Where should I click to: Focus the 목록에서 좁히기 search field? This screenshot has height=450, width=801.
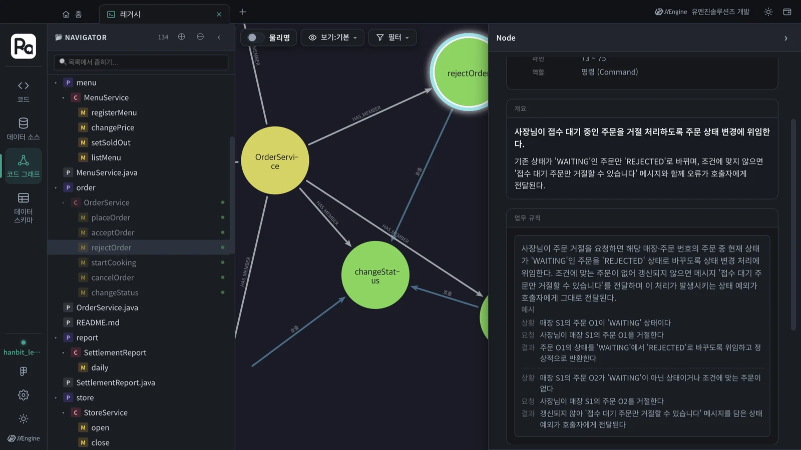(x=141, y=62)
